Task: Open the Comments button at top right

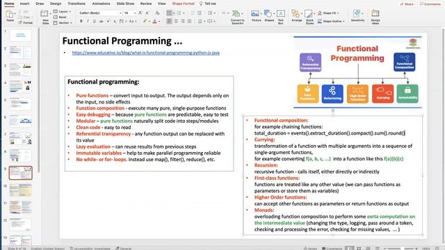Action: [430, 4]
